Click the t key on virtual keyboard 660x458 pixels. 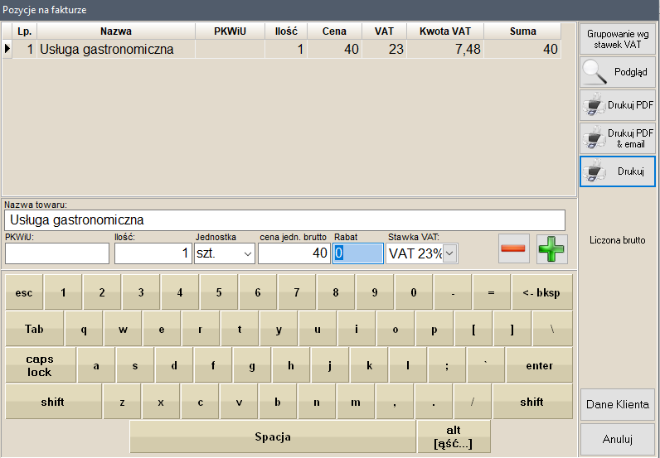(240, 330)
